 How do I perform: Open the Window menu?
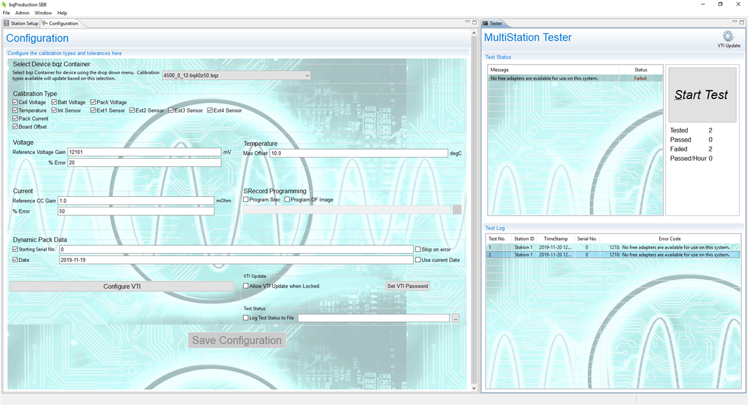tap(43, 13)
